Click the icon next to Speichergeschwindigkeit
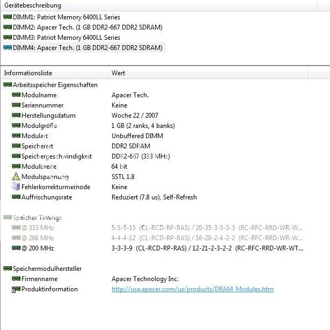The image size is (330, 330). [16, 156]
